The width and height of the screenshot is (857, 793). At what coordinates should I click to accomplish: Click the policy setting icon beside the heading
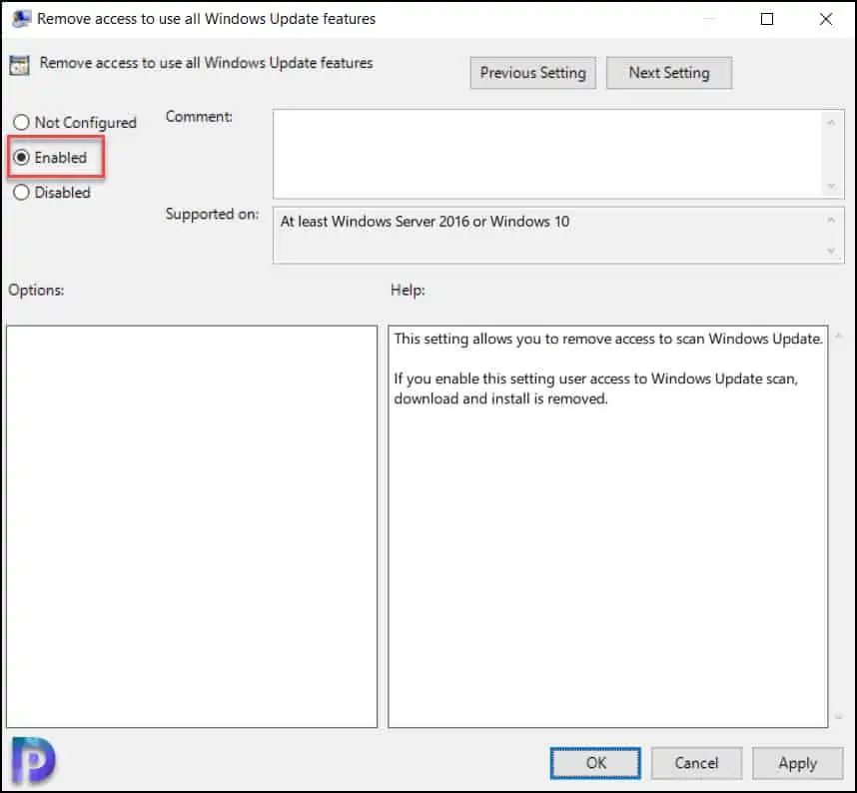coord(20,65)
